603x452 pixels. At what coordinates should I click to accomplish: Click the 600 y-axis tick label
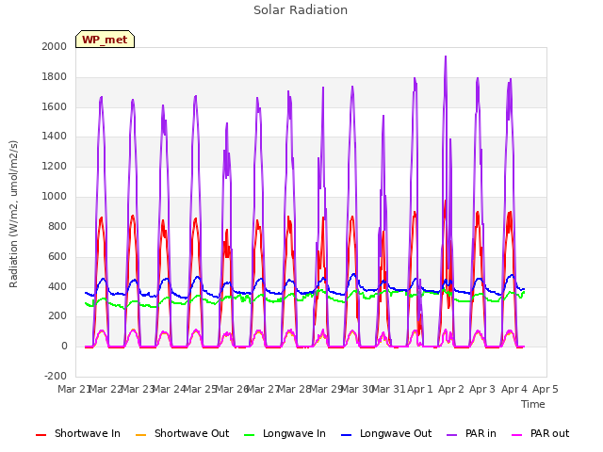[57, 256]
